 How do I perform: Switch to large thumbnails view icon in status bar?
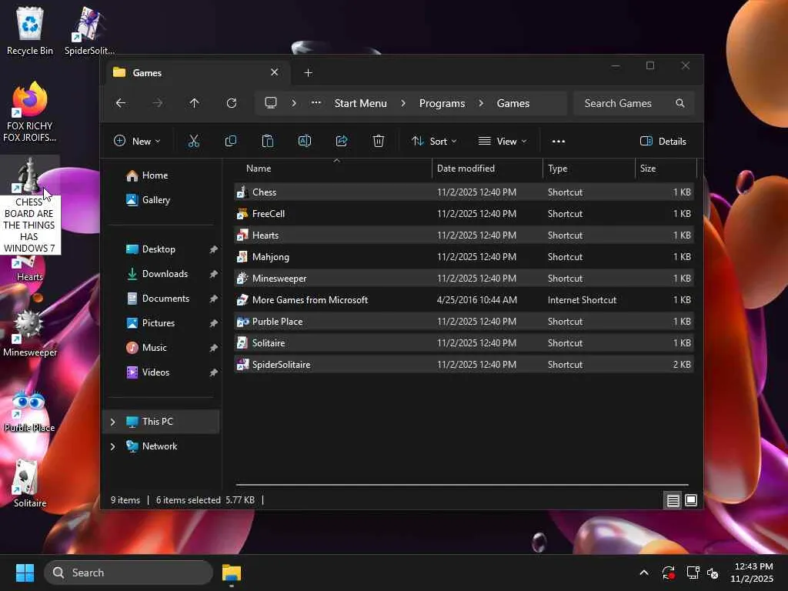point(691,500)
